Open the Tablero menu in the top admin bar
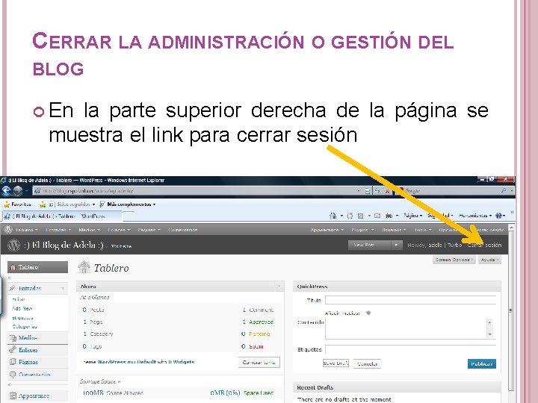 point(26,230)
